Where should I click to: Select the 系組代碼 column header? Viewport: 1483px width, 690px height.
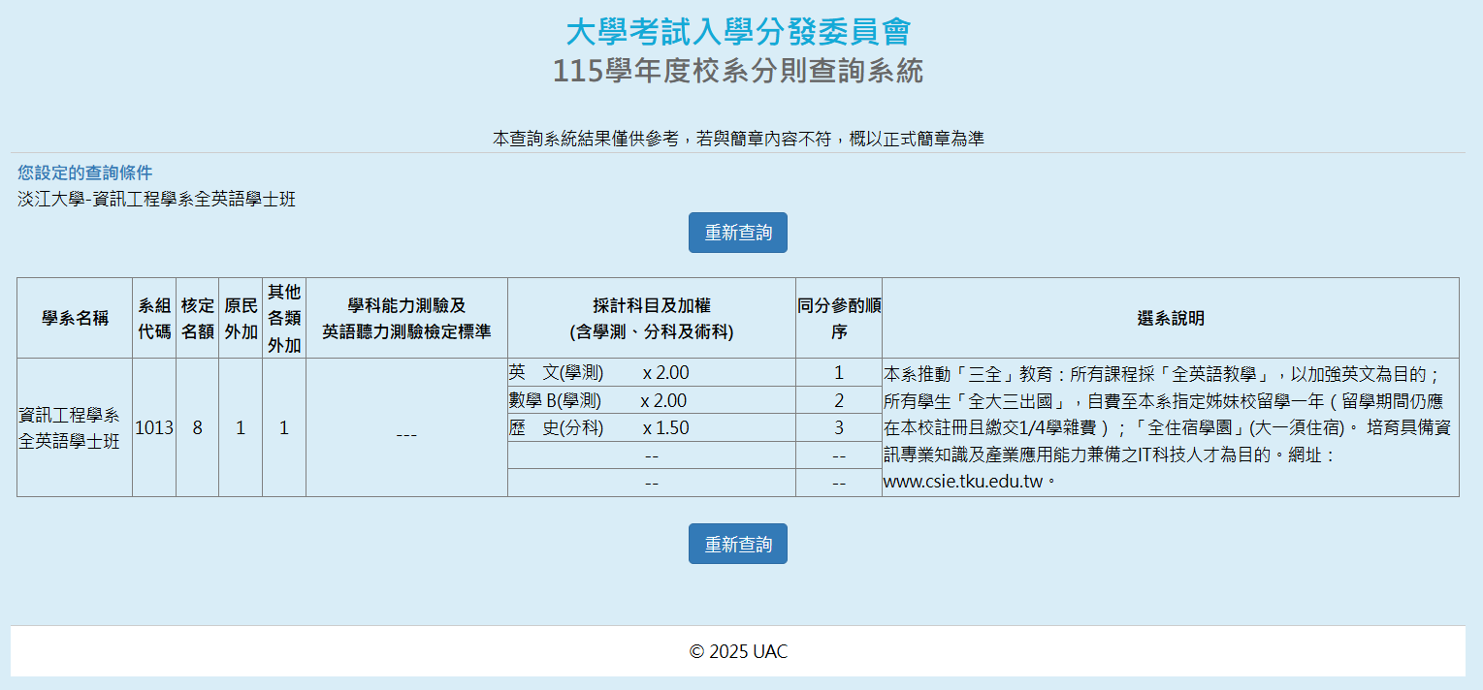[154, 318]
